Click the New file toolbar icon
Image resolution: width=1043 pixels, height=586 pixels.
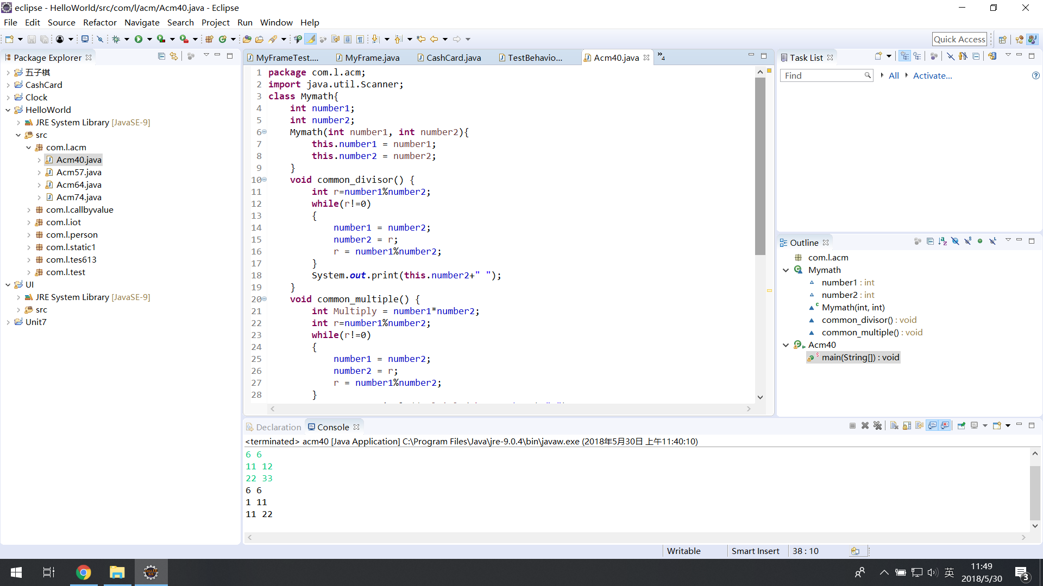coord(9,39)
